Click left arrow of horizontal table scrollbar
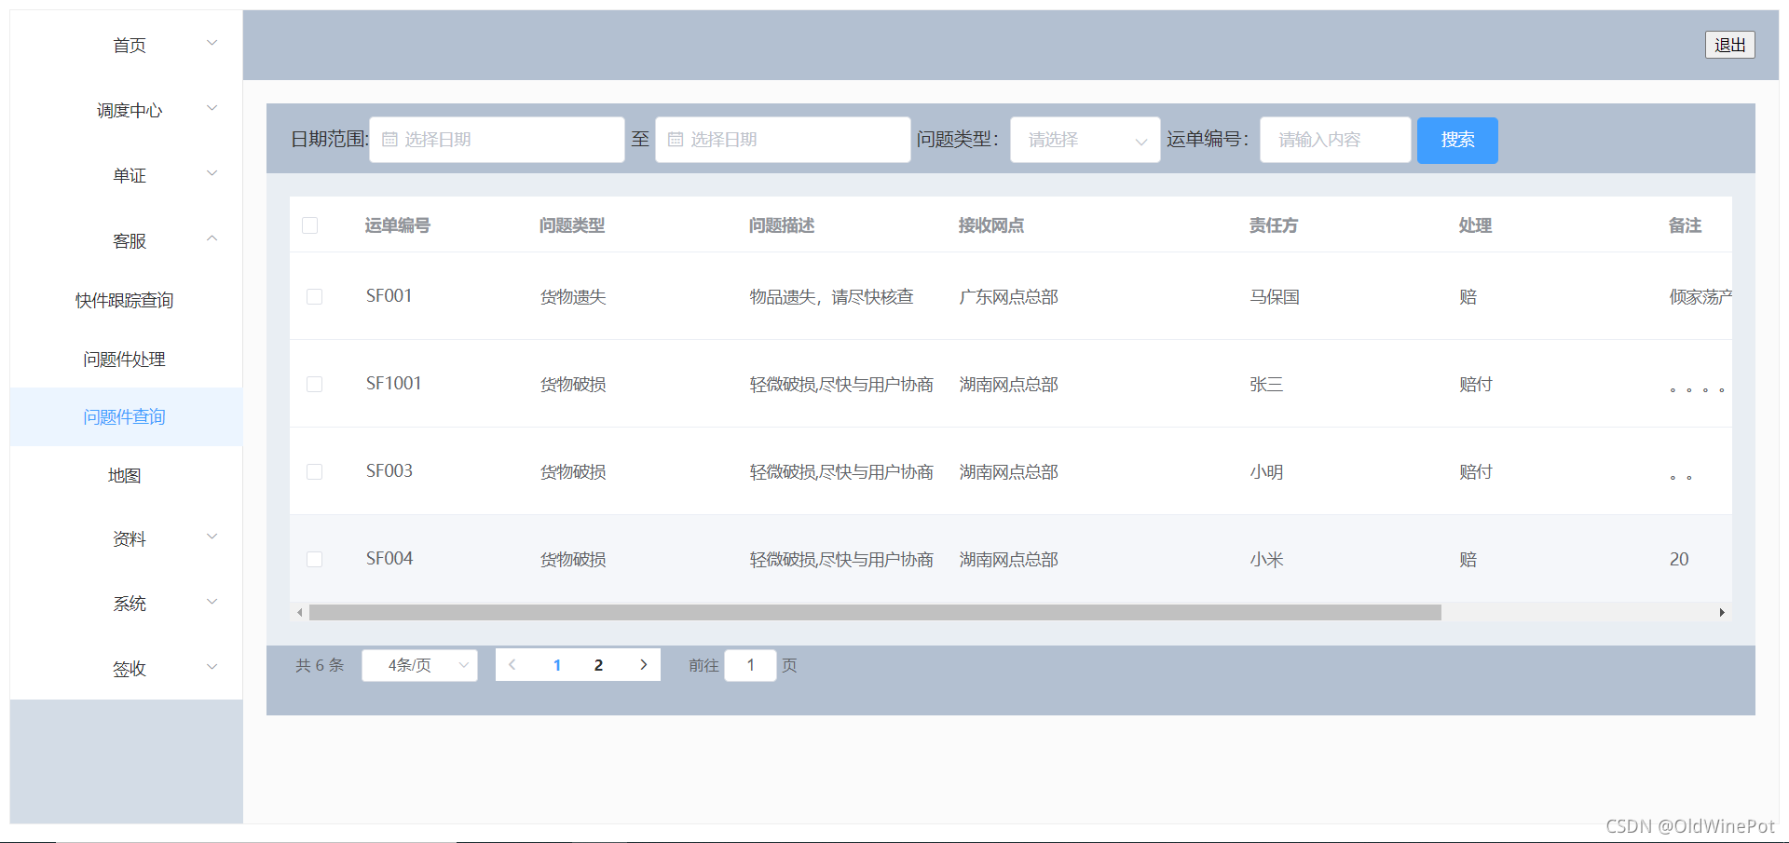 299,612
